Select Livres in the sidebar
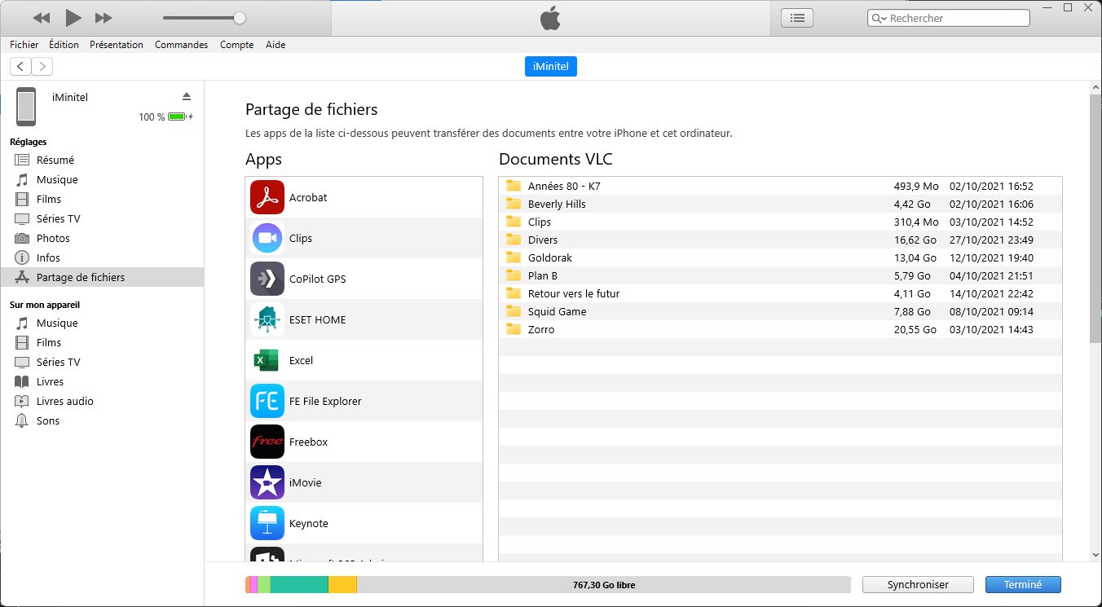The height and width of the screenshot is (607, 1102). (x=102, y=381)
